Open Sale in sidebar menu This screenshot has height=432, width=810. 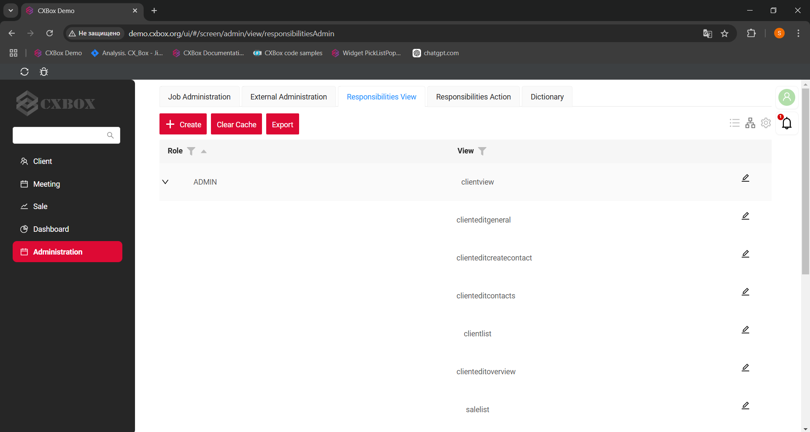click(x=67, y=207)
